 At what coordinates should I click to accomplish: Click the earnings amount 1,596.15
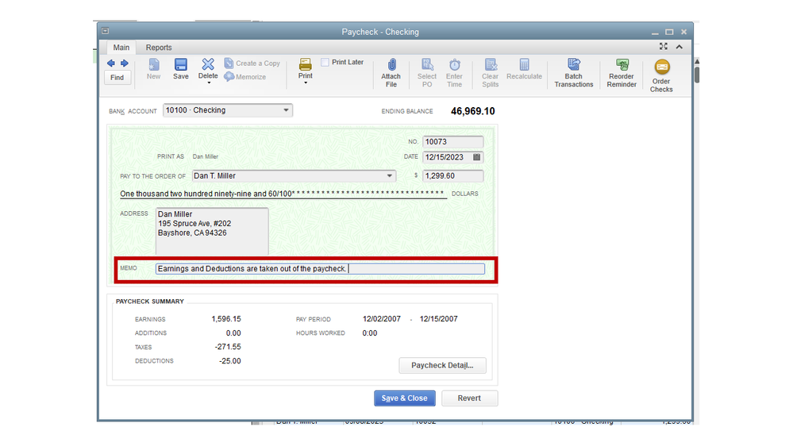[x=226, y=319]
